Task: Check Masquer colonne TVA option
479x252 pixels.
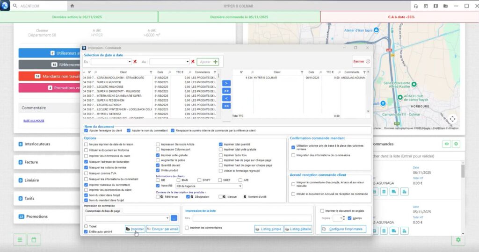Action: (x=86, y=173)
